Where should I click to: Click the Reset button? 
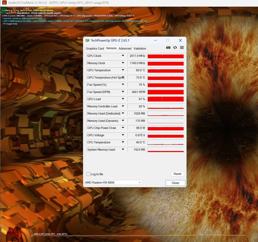coord(177,174)
